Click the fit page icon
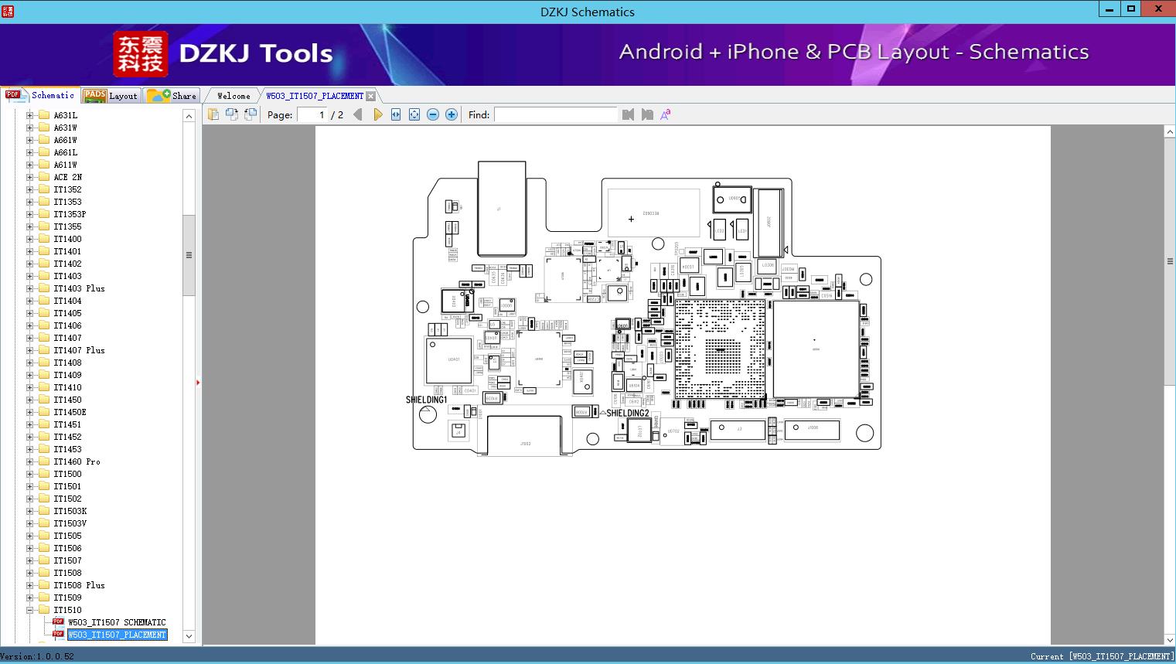The width and height of the screenshot is (1176, 664). [x=414, y=114]
